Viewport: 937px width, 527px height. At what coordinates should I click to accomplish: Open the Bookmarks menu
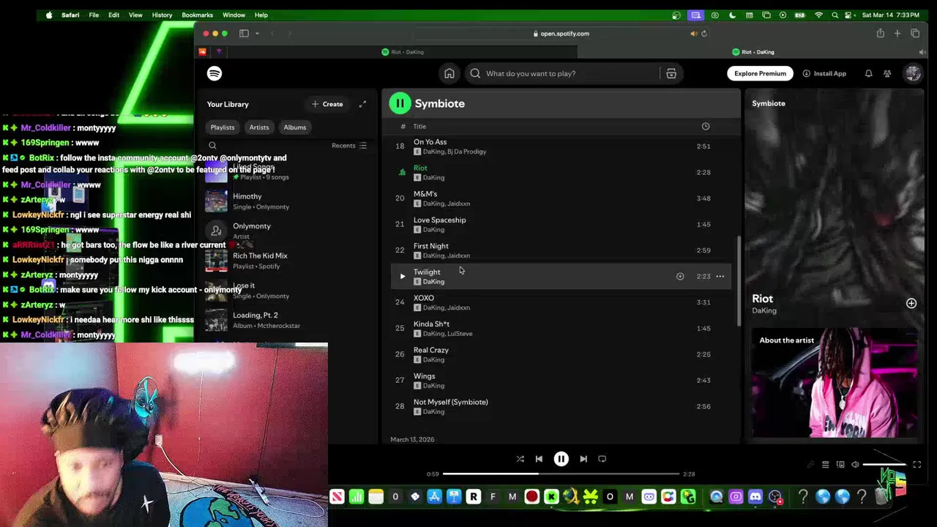[197, 15]
